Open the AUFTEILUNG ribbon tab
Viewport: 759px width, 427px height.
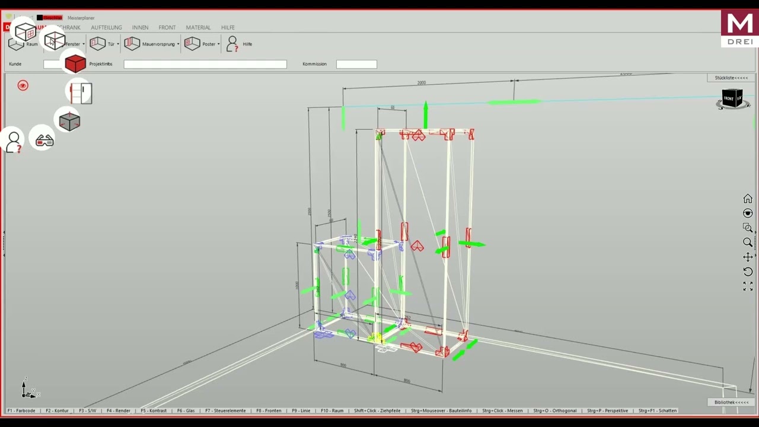[106, 27]
